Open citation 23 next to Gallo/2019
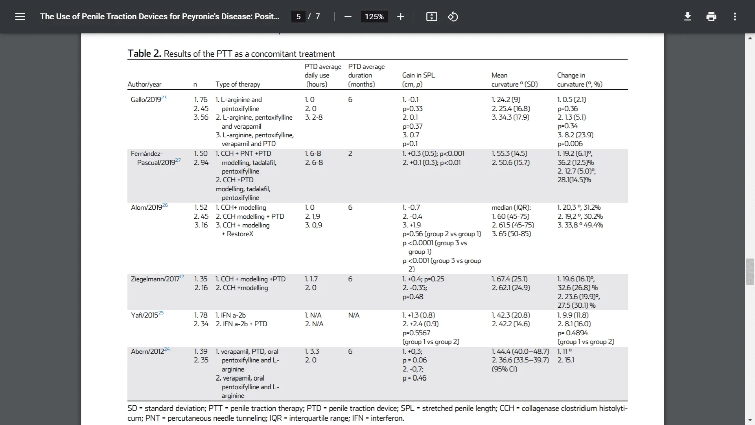Viewport: 755px width, 425px height. pos(164,98)
